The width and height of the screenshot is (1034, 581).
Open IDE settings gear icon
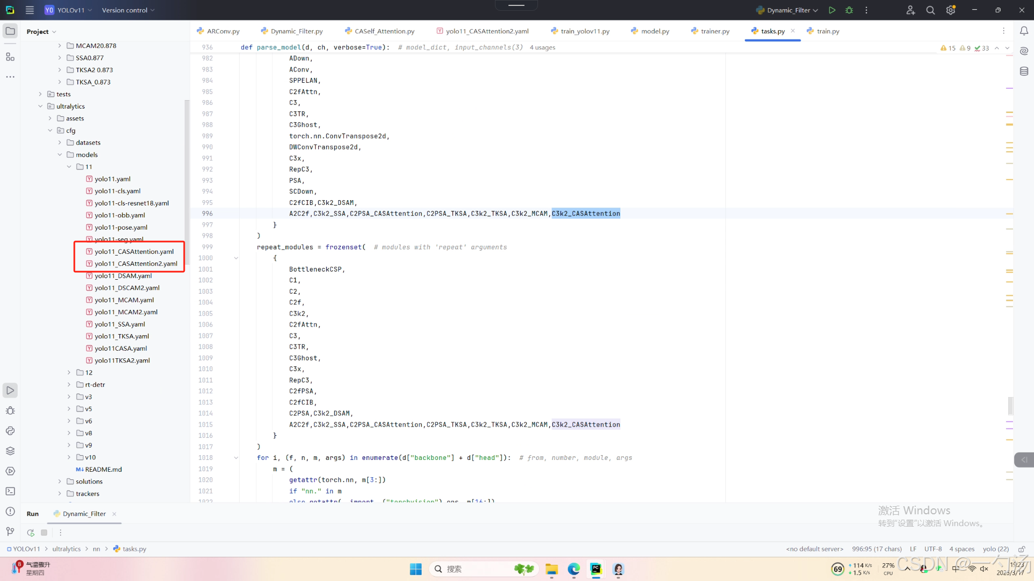pos(951,10)
